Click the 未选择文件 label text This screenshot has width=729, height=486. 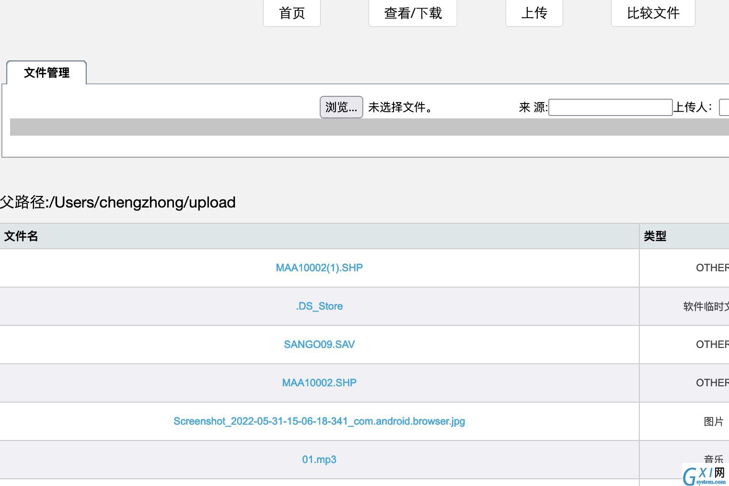(401, 107)
